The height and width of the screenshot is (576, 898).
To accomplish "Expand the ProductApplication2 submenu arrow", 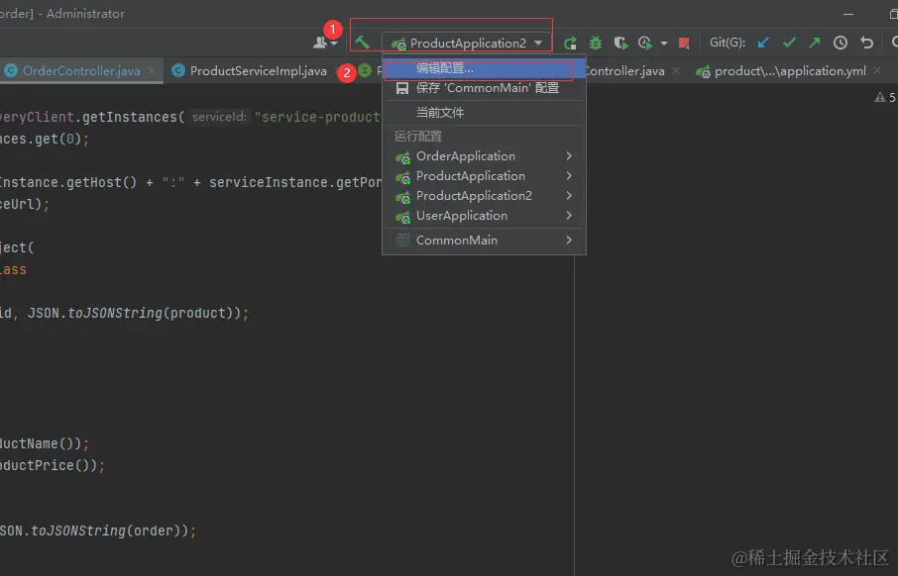I will (569, 196).
